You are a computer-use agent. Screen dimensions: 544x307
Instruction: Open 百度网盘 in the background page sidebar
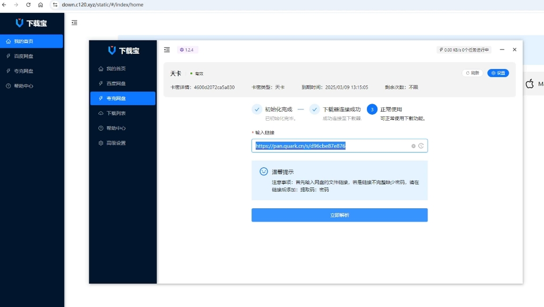tap(31, 56)
